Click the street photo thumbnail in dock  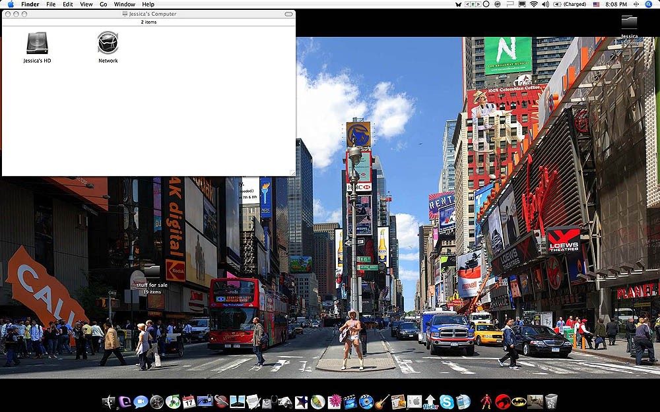(535, 402)
